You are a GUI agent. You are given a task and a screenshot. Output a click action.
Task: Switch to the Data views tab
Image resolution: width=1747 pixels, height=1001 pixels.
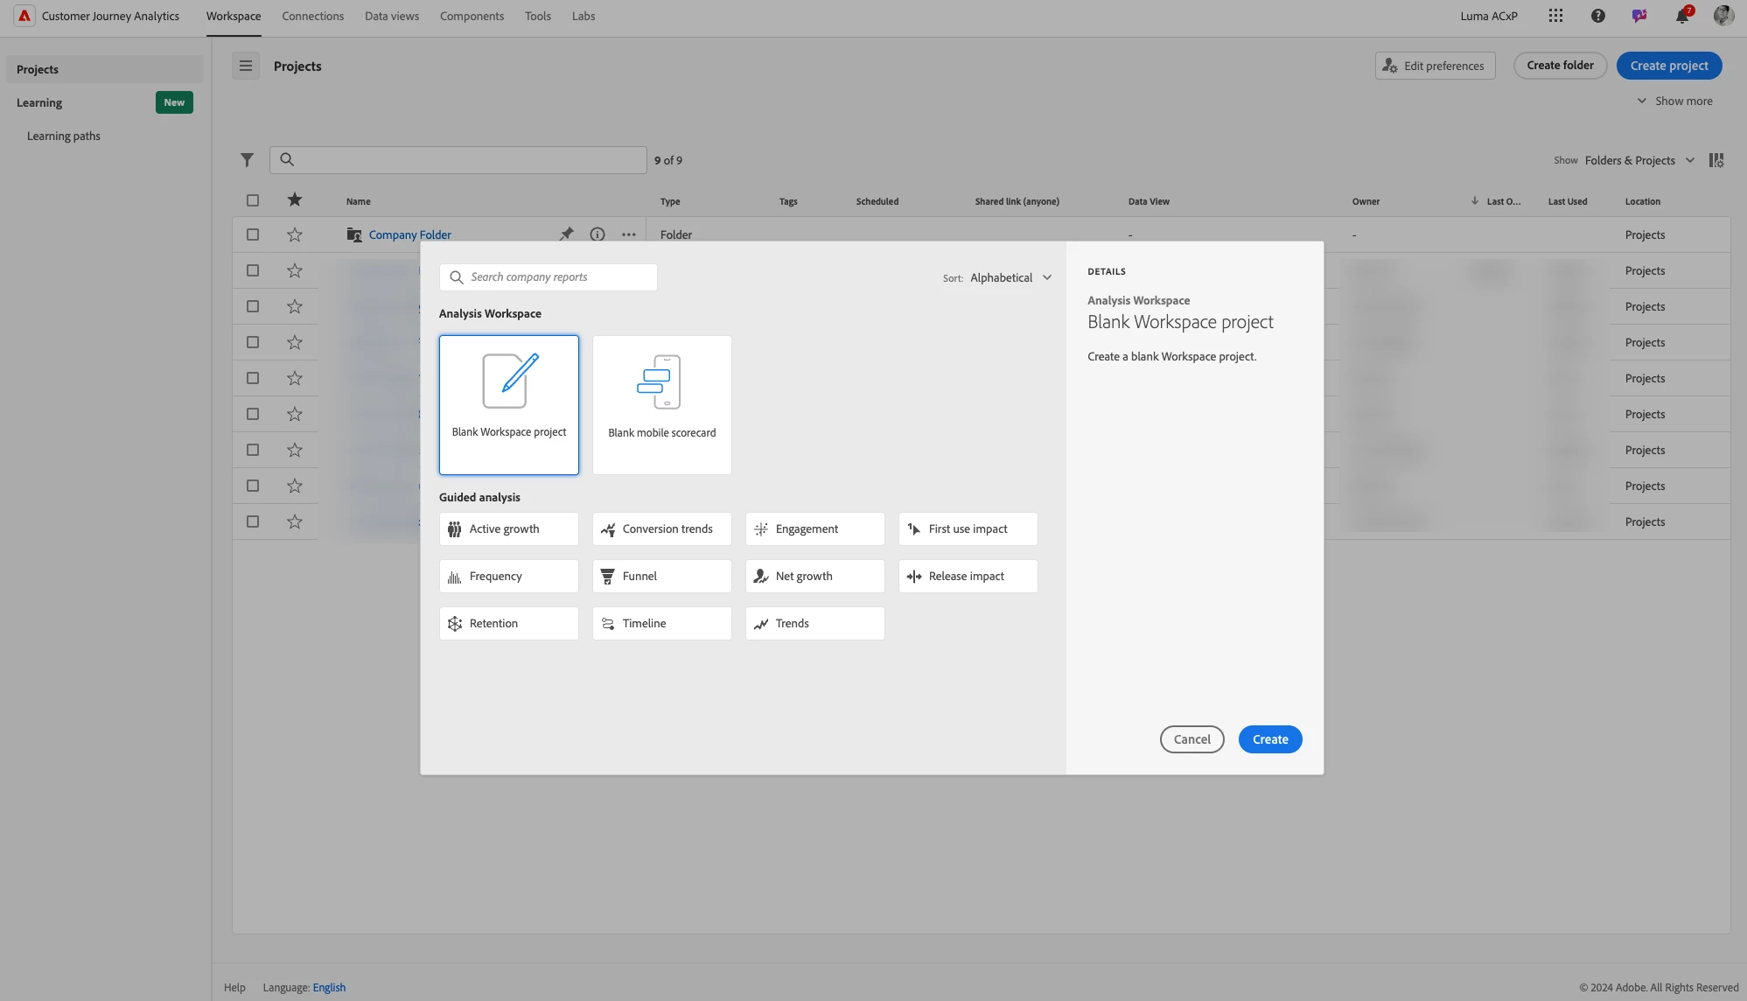point(392,16)
